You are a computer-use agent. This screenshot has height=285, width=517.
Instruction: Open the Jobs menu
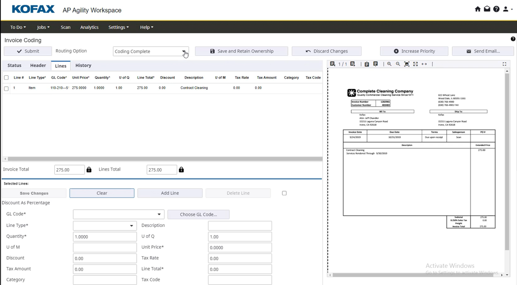[x=43, y=27]
